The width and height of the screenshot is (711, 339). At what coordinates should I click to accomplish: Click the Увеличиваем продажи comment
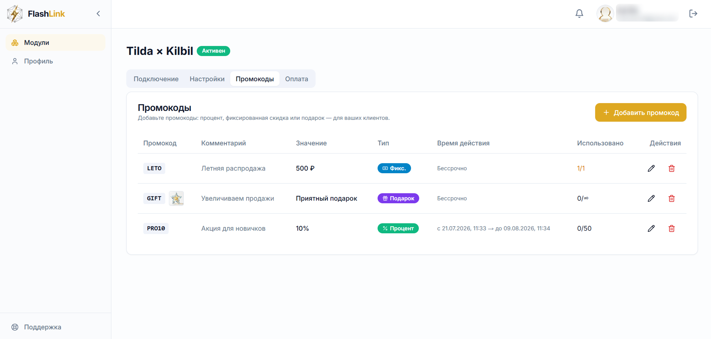click(x=238, y=198)
